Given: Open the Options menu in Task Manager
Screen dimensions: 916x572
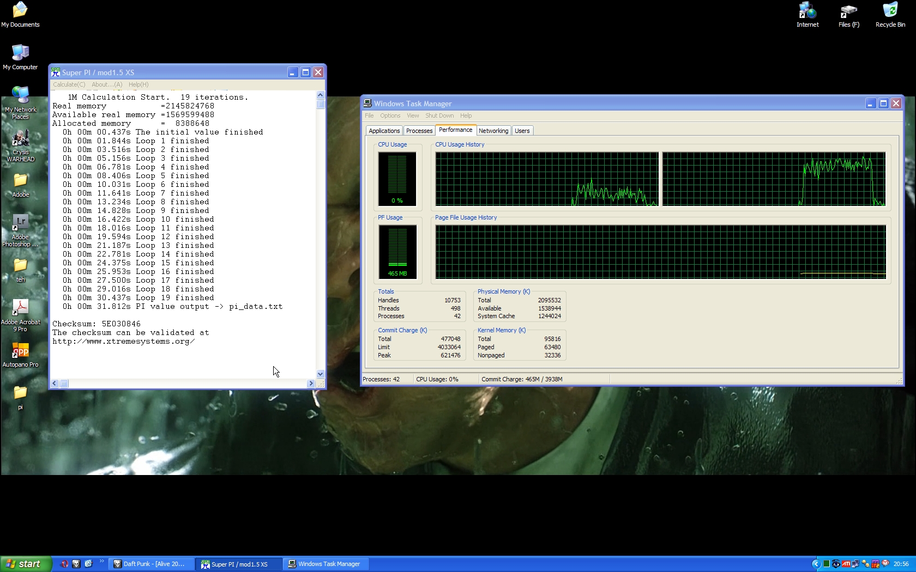Looking at the screenshot, I should click(x=390, y=115).
